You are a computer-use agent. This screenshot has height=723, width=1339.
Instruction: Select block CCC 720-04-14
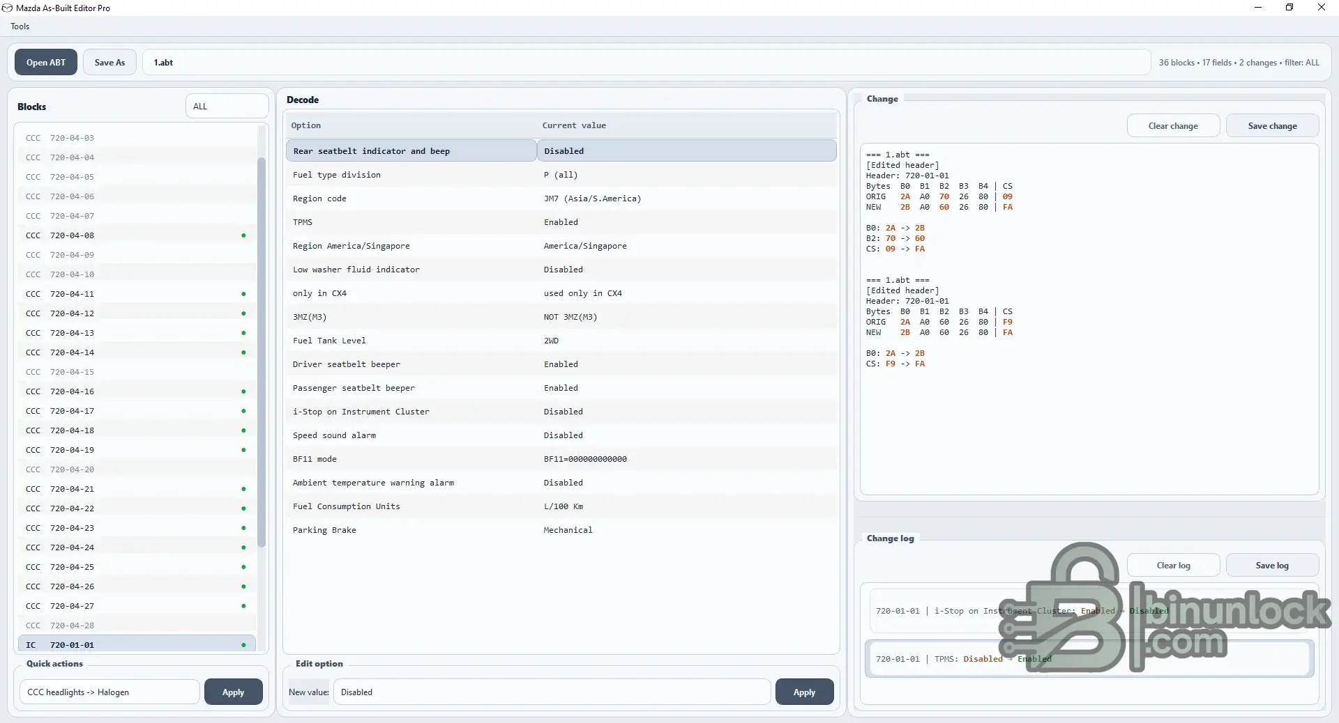pos(136,352)
